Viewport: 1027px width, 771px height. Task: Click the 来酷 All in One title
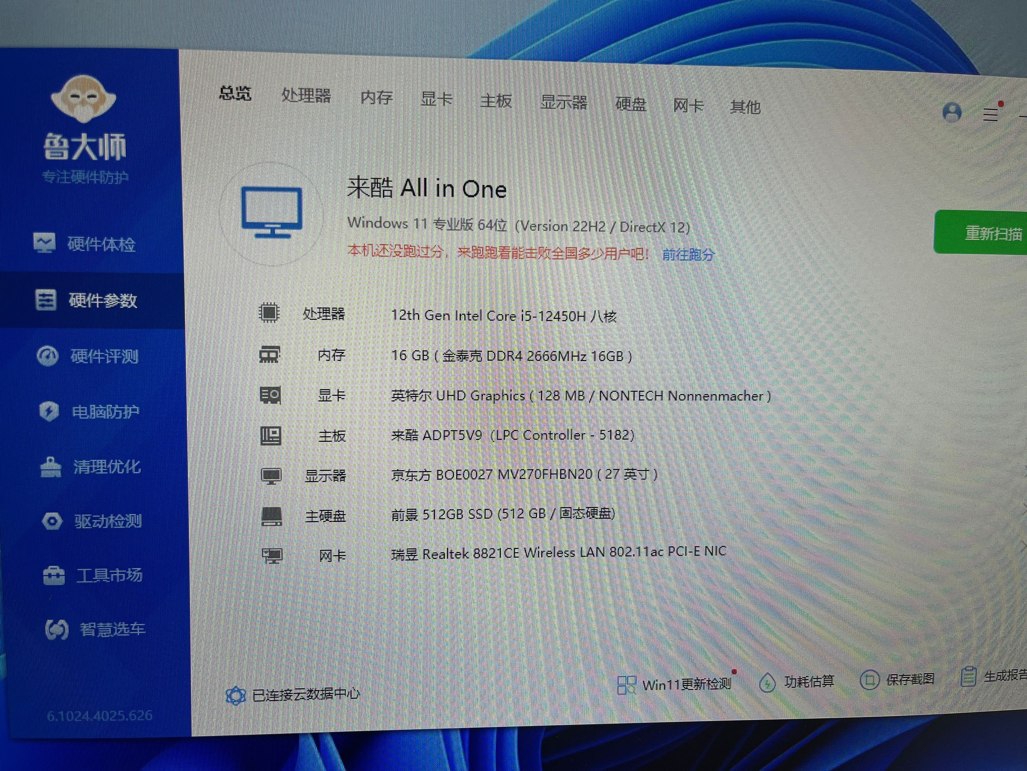point(427,188)
